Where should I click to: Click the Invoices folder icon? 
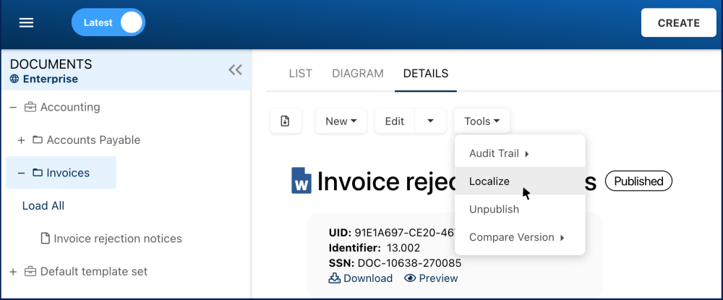pyautogui.click(x=38, y=173)
